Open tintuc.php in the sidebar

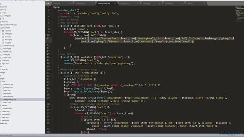coord(7,102)
